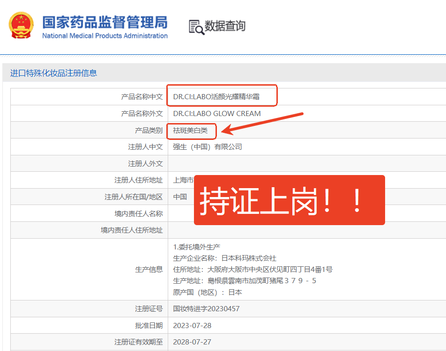Click the 日本科玛株式会社 manufacturer line

tap(225, 258)
